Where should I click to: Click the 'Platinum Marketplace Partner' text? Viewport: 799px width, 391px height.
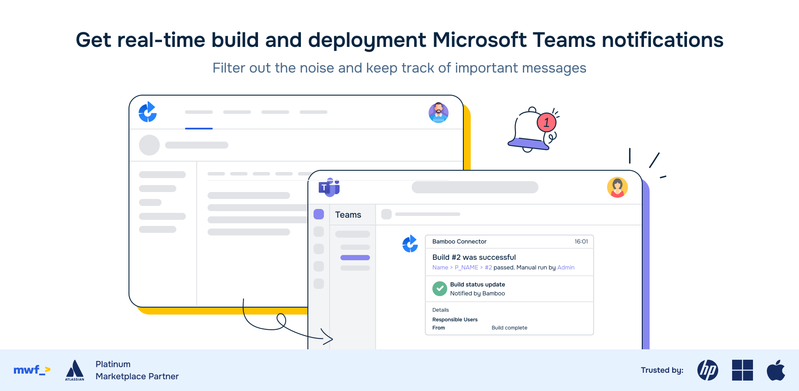(x=137, y=370)
